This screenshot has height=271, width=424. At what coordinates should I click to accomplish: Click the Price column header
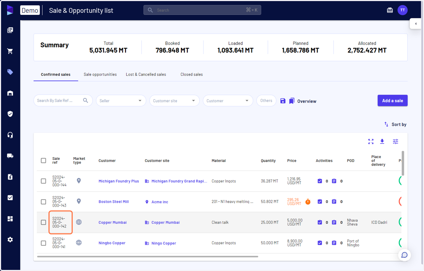(292, 161)
